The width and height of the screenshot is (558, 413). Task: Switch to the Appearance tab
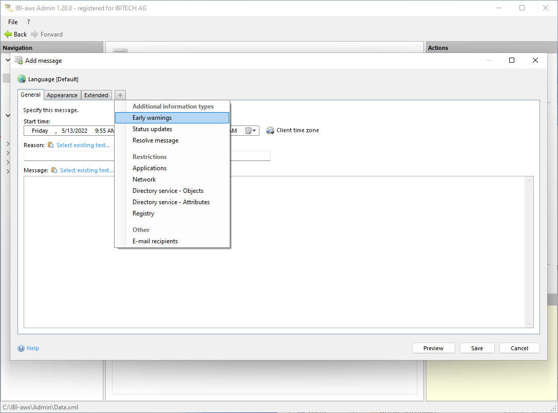[x=62, y=95]
